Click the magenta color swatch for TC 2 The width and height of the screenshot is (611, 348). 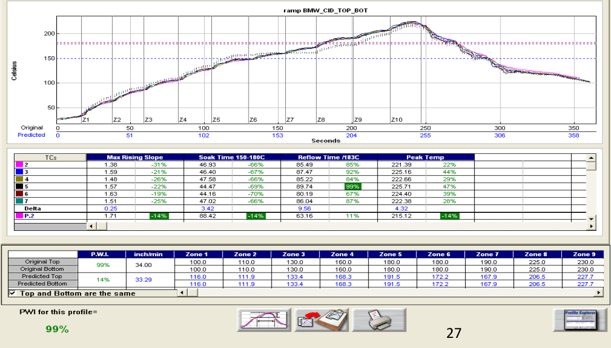tap(19, 164)
